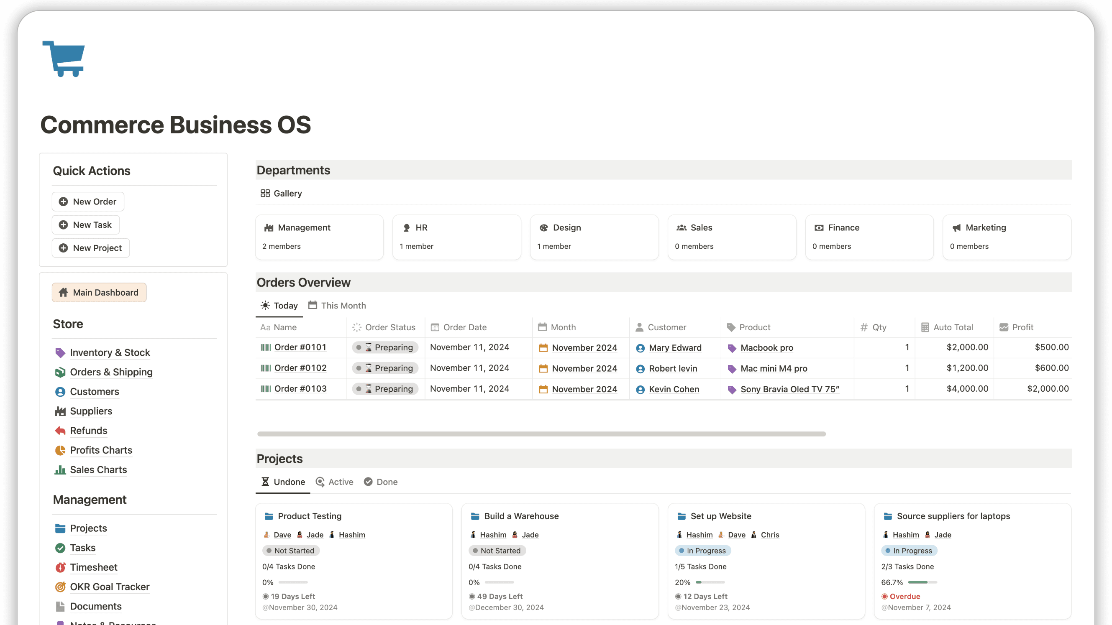The width and height of the screenshot is (1112, 625).
Task: Click the red arrow Refunds icon
Action: 60,431
